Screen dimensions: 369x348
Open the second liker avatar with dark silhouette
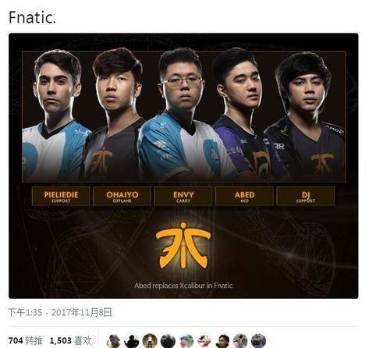click(x=132, y=341)
